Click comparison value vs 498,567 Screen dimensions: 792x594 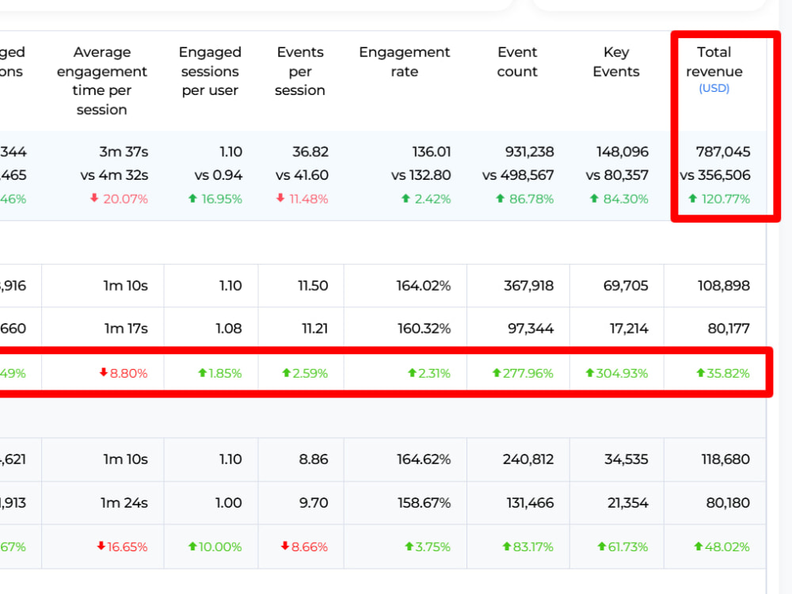[518, 175]
